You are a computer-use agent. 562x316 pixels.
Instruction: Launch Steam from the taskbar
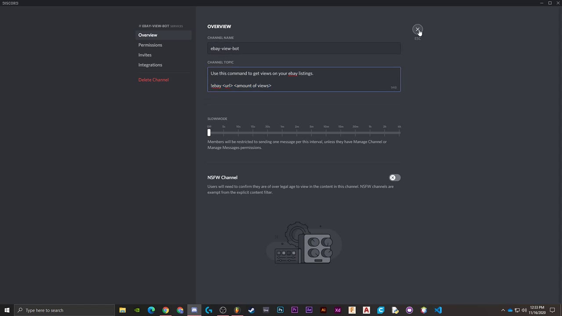(x=252, y=310)
